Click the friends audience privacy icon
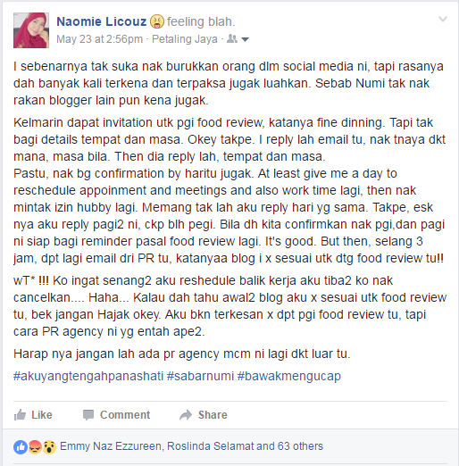This screenshot has height=466, width=459. click(x=232, y=38)
